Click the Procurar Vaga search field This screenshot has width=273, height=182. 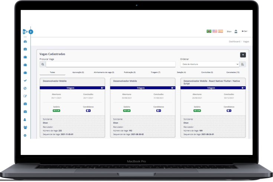[x=110, y=64]
